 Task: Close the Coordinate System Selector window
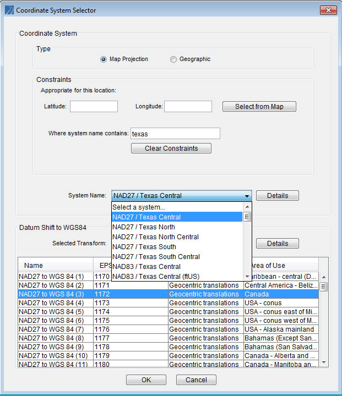pyautogui.click(x=328, y=10)
